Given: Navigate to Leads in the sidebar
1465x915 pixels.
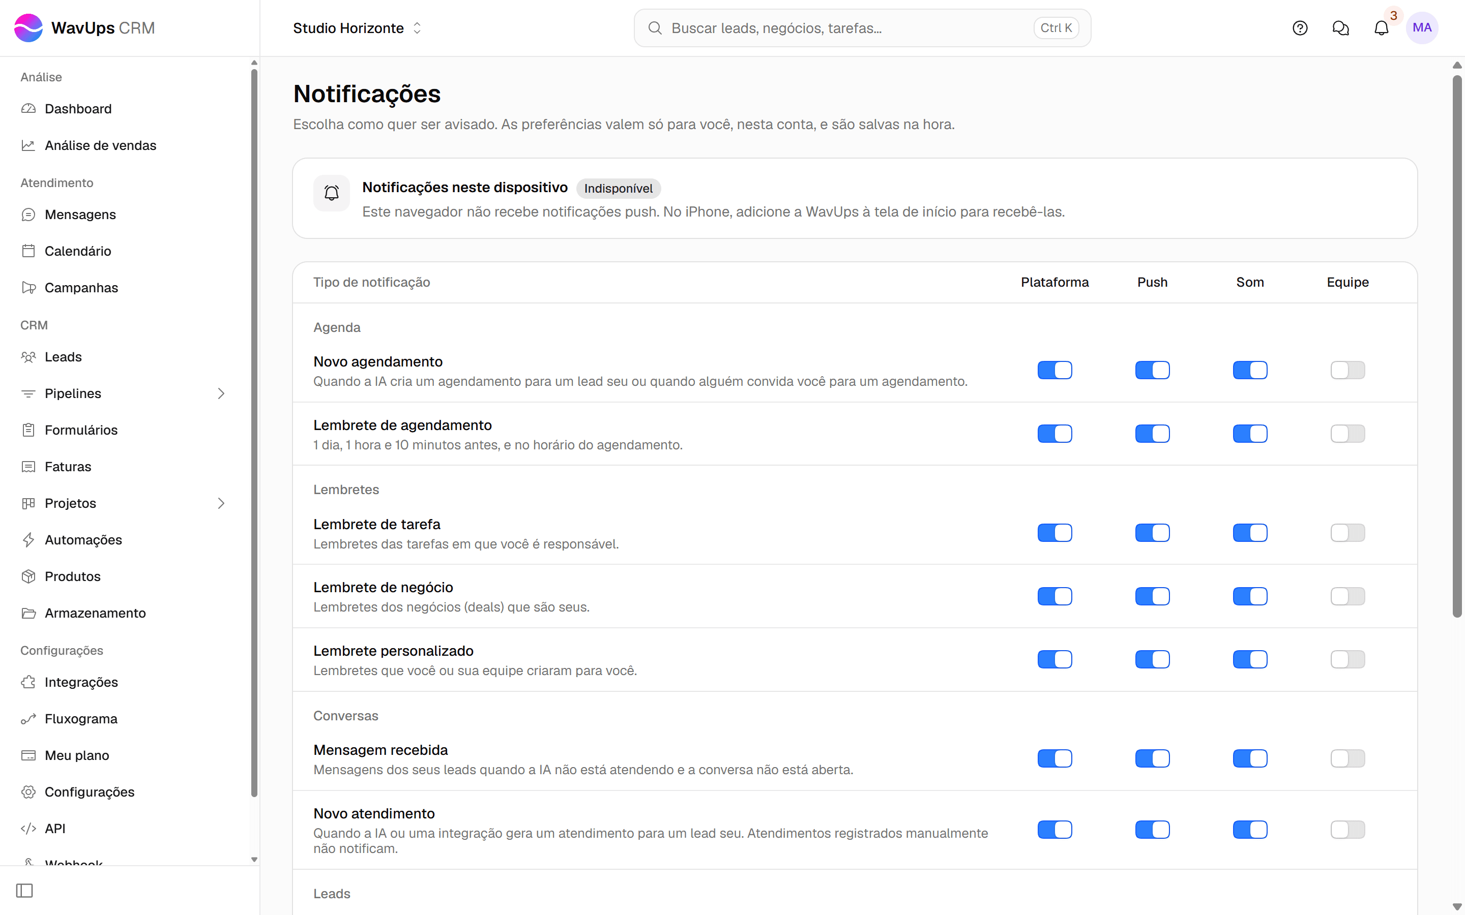Looking at the screenshot, I should click(x=125, y=357).
